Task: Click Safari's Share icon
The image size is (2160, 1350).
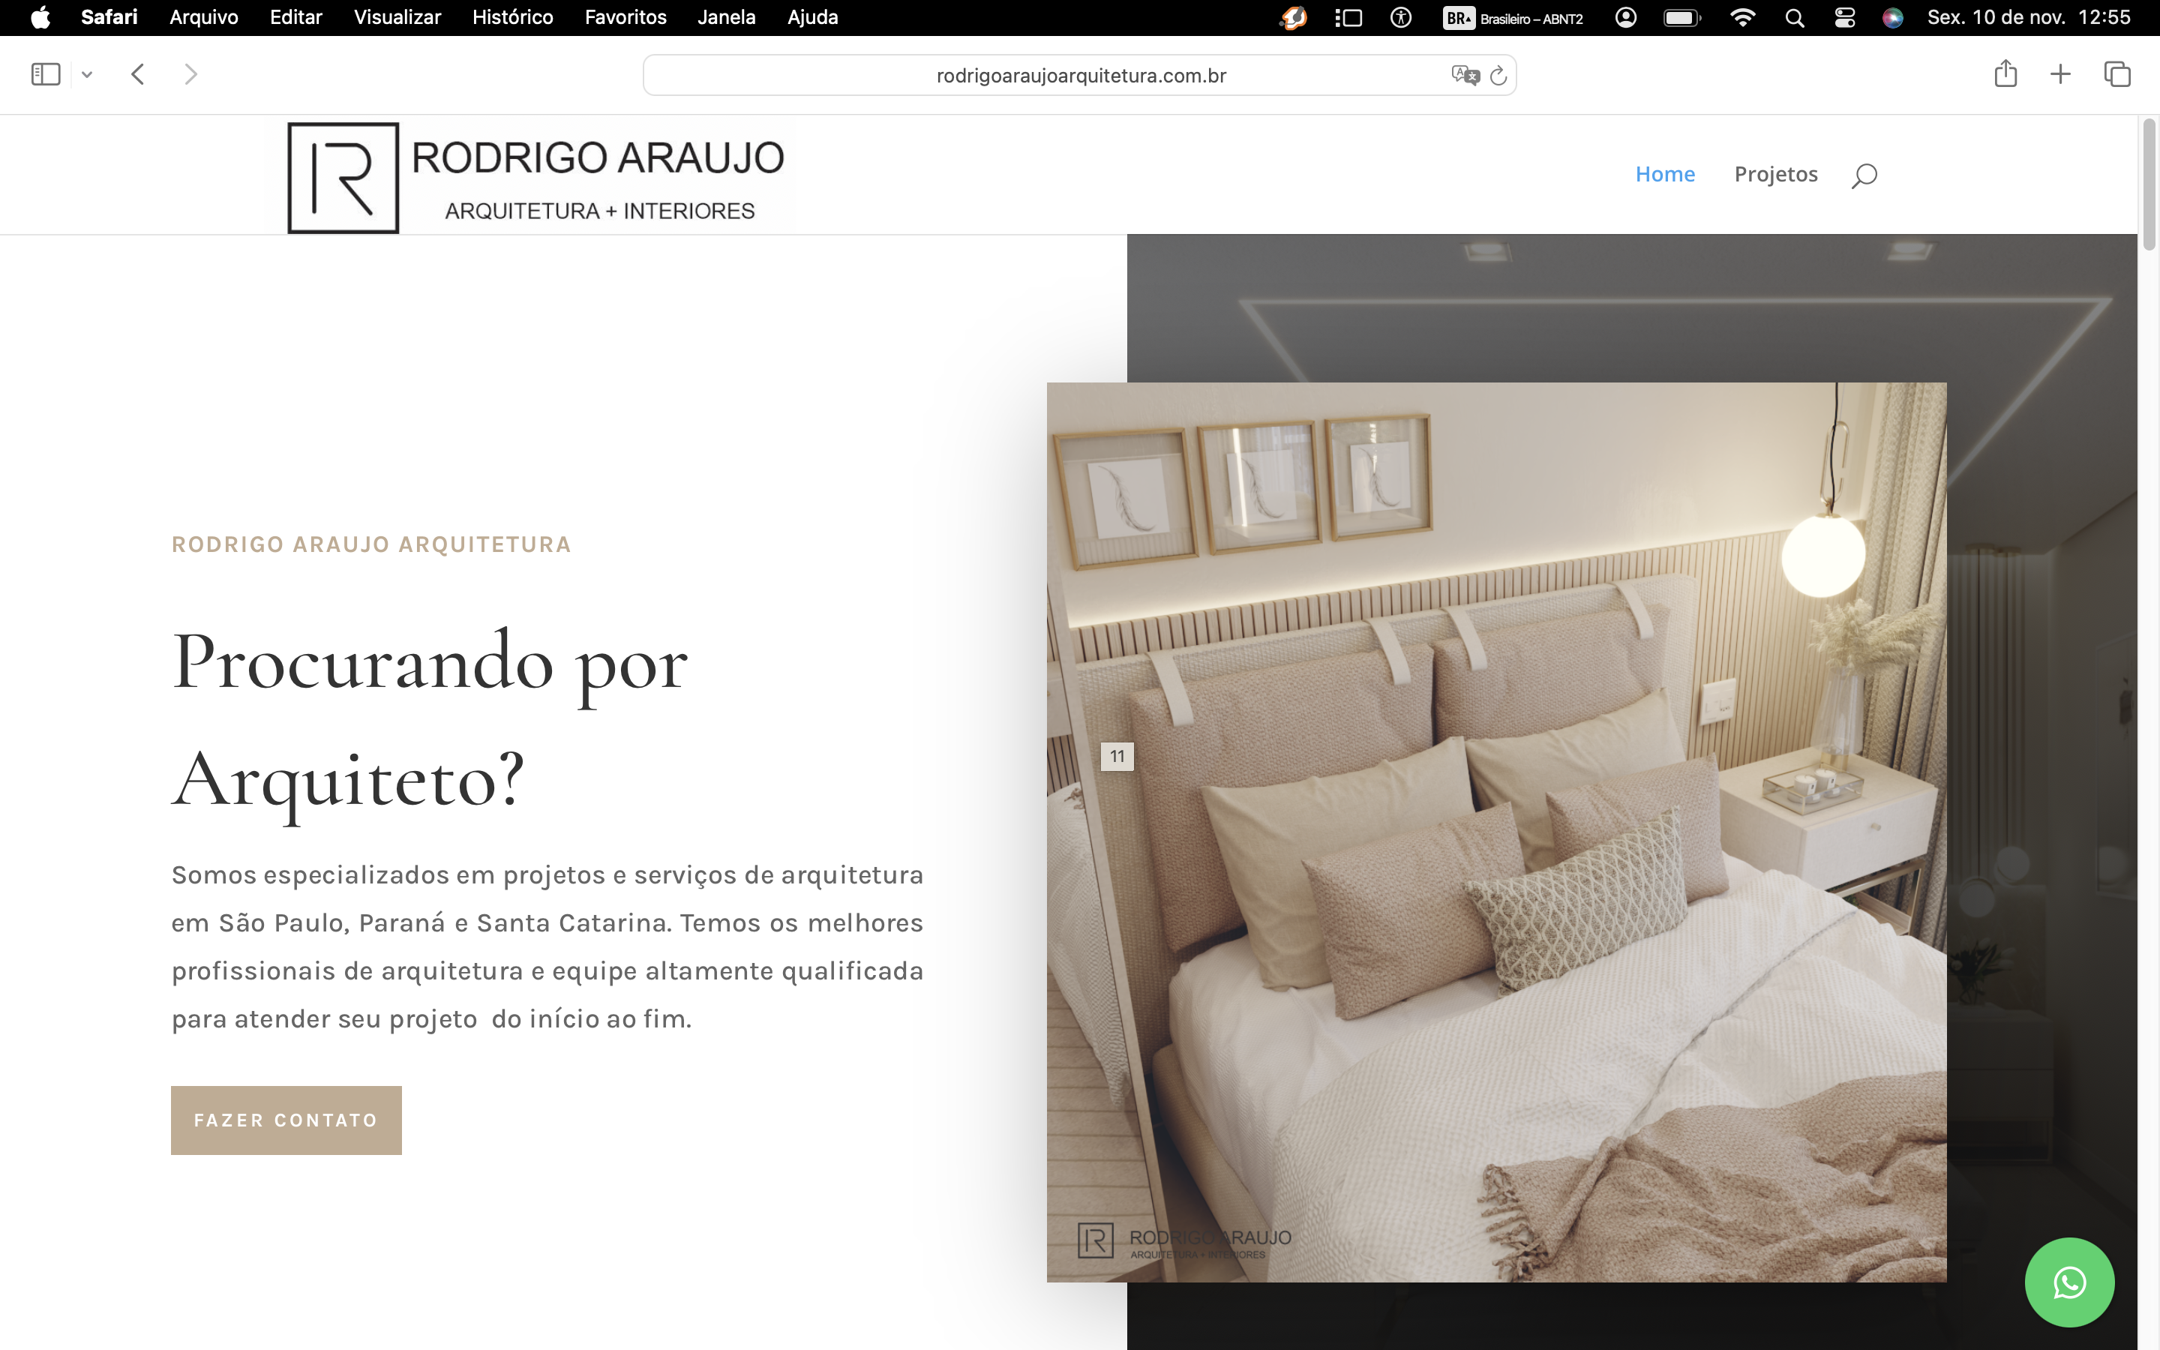Action: point(2005,74)
